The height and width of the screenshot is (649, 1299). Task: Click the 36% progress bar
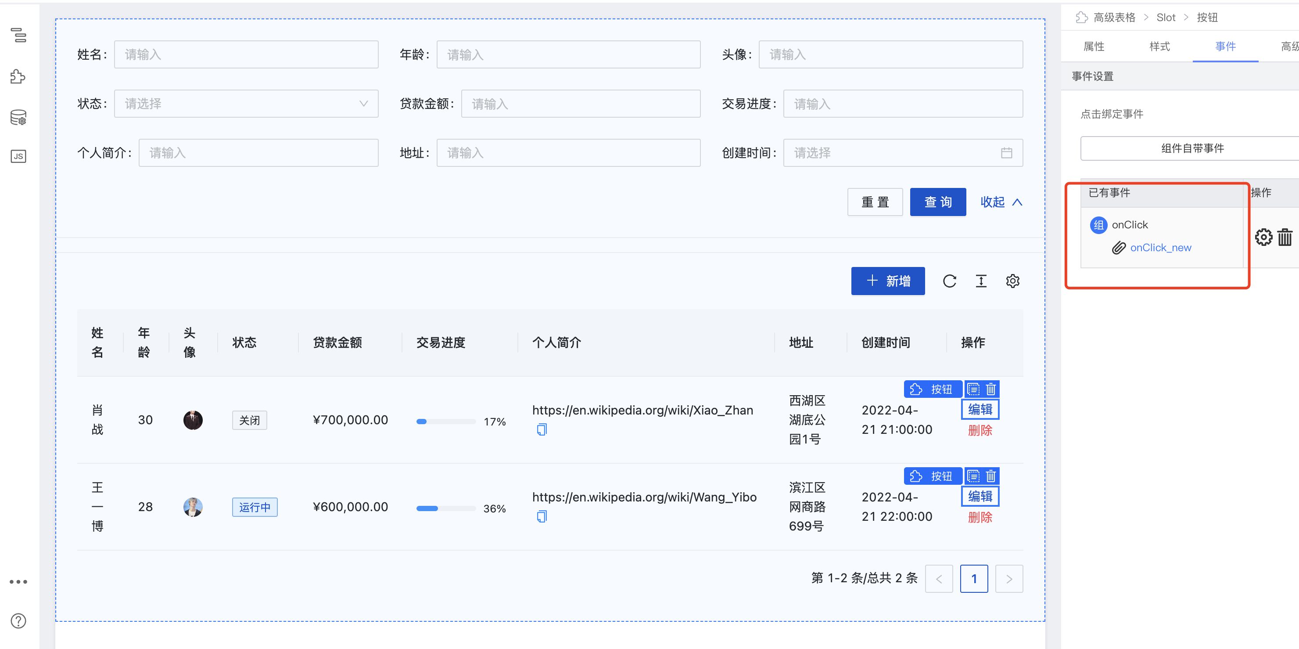pos(445,508)
